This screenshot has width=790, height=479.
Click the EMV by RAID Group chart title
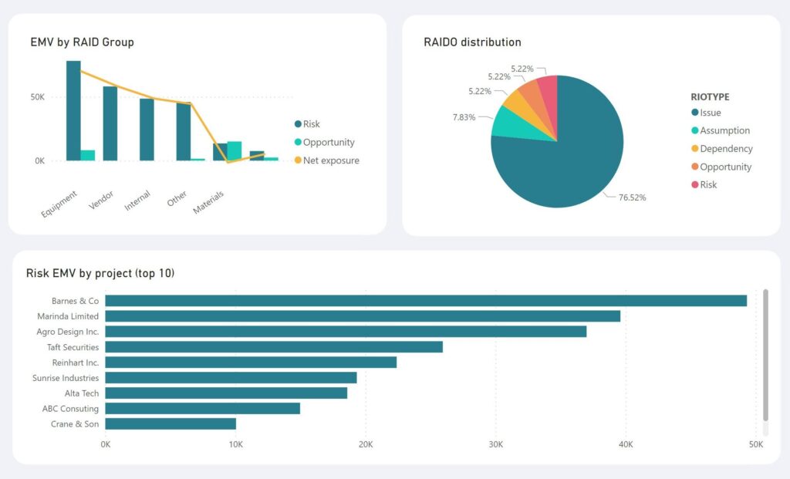pyautogui.click(x=82, y=42)
